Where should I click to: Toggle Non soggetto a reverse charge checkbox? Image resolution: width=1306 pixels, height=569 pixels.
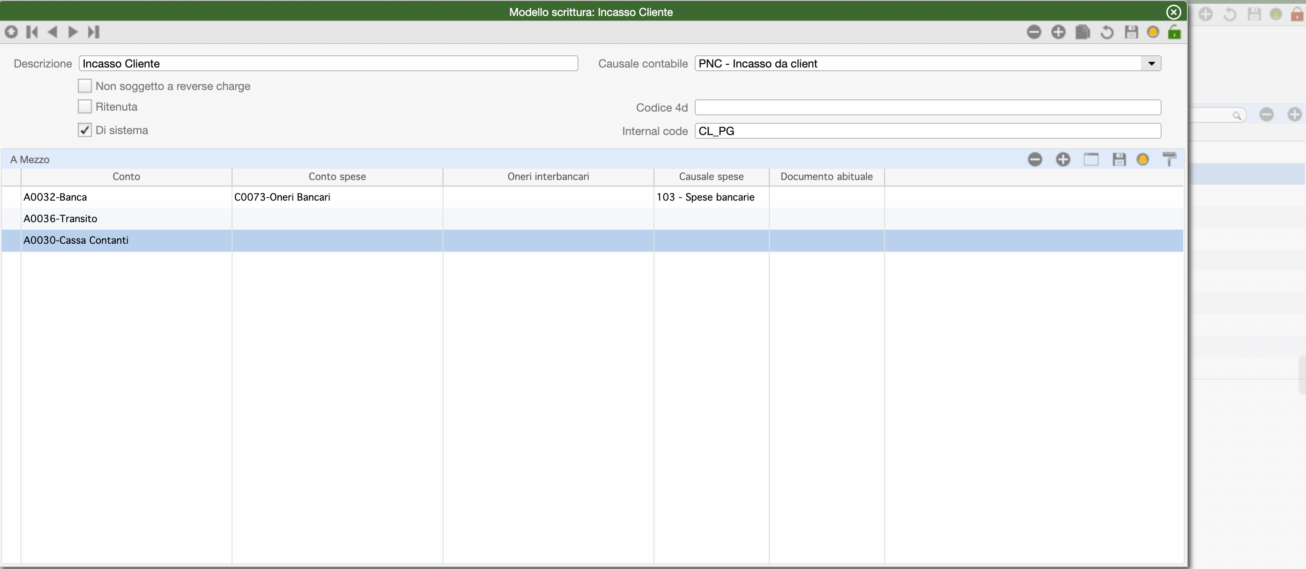85,86
